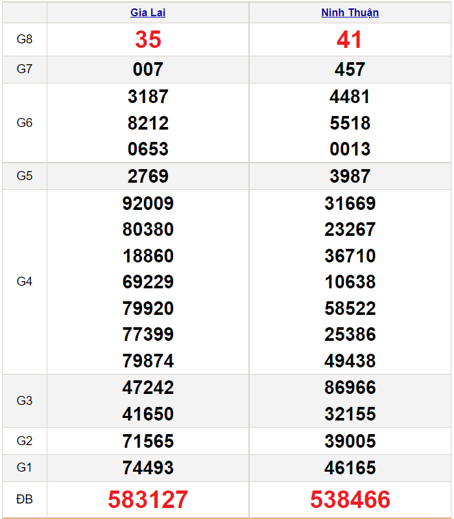This screenshot has width=454, height=519.
Task: Select Ninh Thuận G6 number 5518
Action: [350, 123]
